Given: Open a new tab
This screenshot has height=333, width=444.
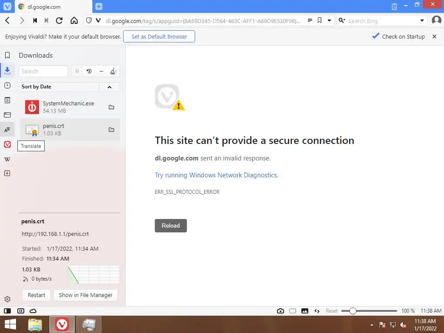Looking at the screenshot, I should coord(98,6).
